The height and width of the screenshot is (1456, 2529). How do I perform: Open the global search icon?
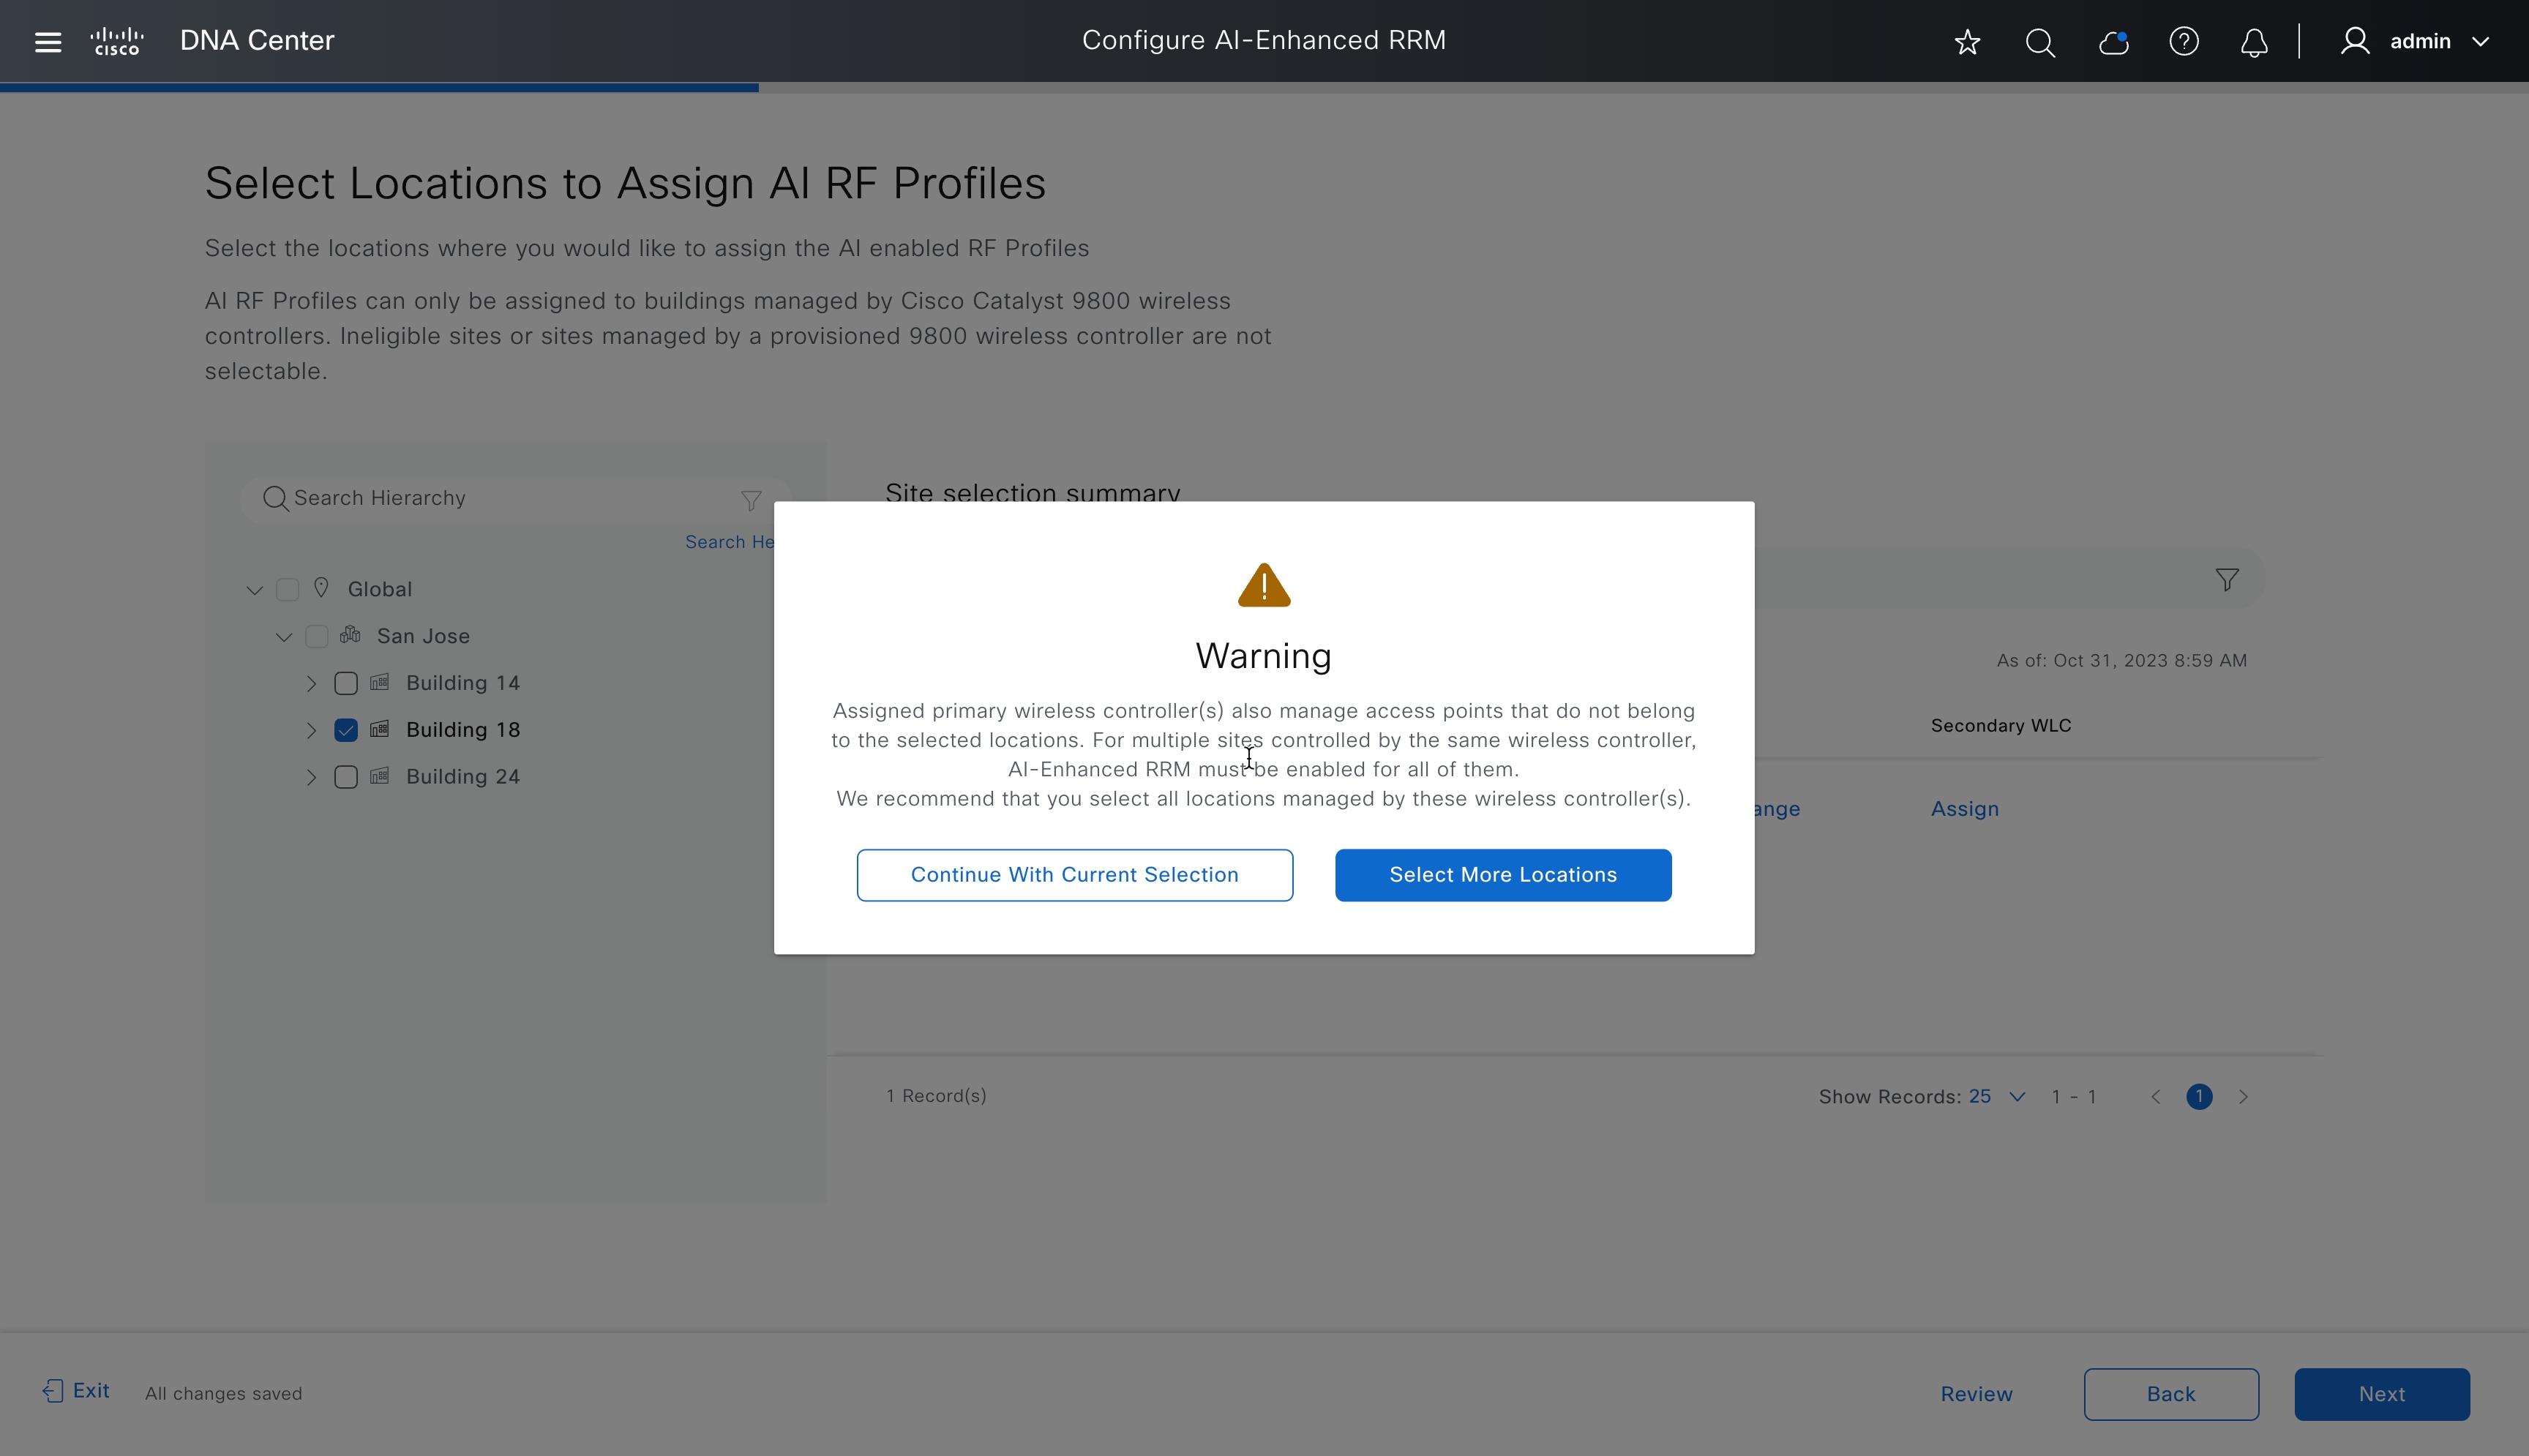pyautogui.click(x=2040, y=42)
